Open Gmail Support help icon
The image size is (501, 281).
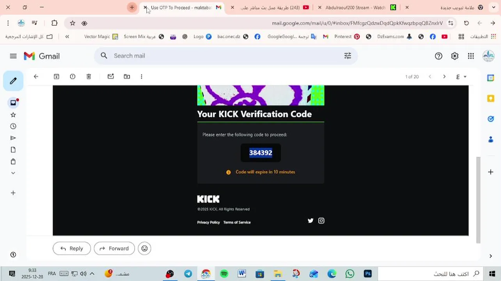(x=439, y=56)
